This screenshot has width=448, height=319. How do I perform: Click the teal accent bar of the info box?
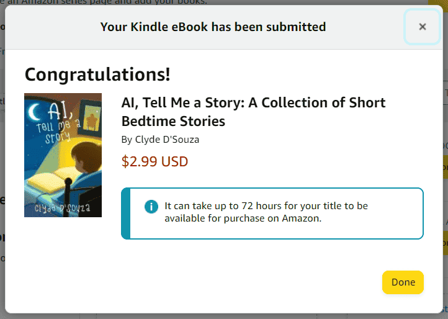pyautogui.click(x=126, y=213)
